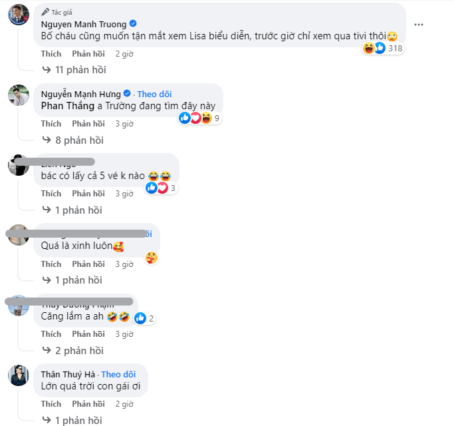This screenshot has height=426, width=454.
Task: Click Nguyen Manh Truong's profile avatar
Action: click(19, 16)
